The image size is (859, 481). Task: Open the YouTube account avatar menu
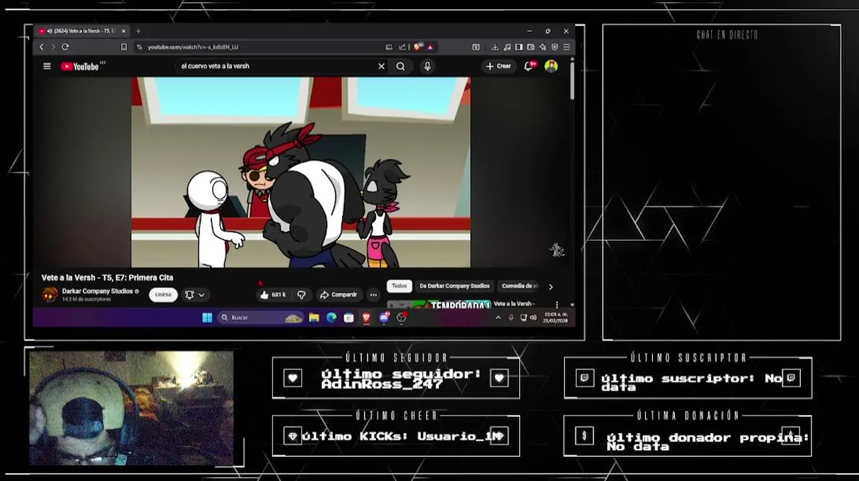click(551, 66)
